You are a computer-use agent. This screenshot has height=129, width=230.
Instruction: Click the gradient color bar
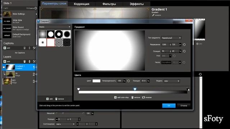pyautogui.click(x=133, y=92)
